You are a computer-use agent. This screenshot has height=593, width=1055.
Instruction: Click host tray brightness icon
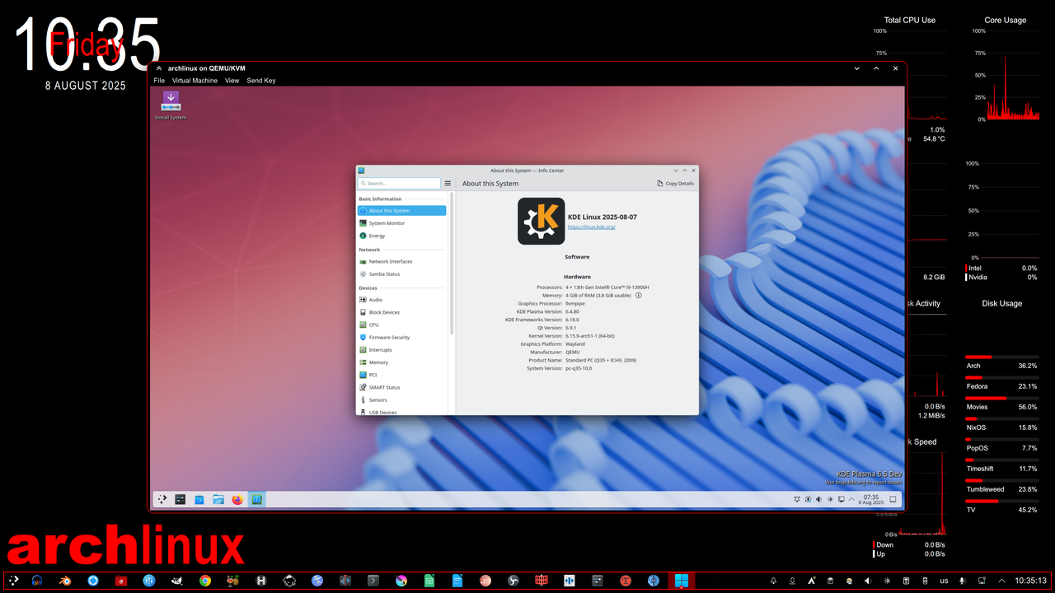pos(887,581)
